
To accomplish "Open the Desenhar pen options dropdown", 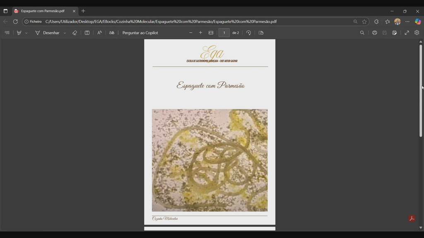I will tap(65, 33).
